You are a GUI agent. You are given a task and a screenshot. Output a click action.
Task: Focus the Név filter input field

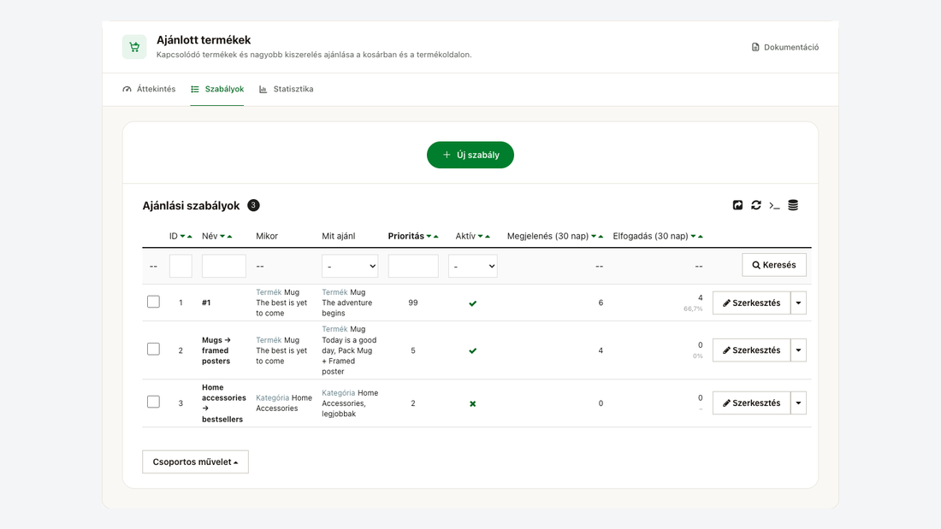tap(224, 266)
